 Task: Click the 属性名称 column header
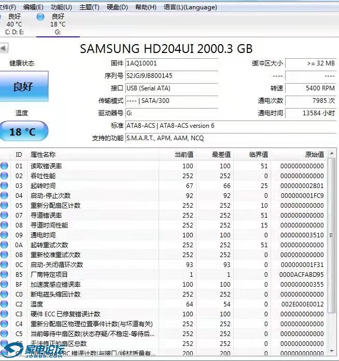click(93, 154)
